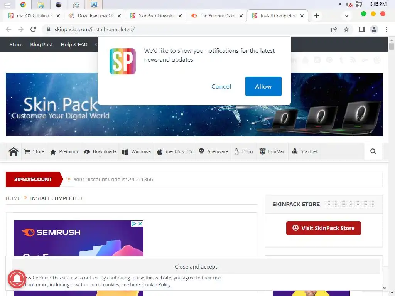Open Linux category
The width and height of the screenshot is (395, 296).
point(244,151)
